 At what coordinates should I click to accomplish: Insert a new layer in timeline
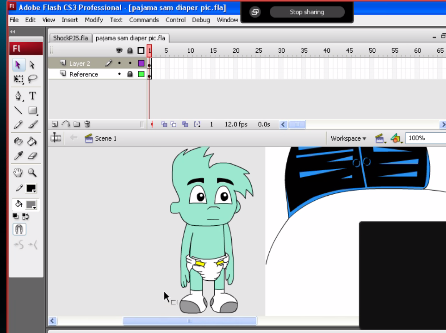(x=55, y=124)
